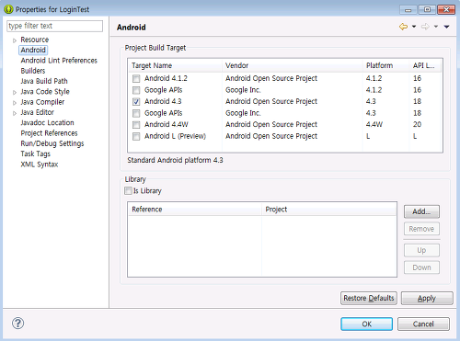Sort by Vendor column header
Image resolution: width=460 pixels, height=341 pixels.
tap(293, 65)
